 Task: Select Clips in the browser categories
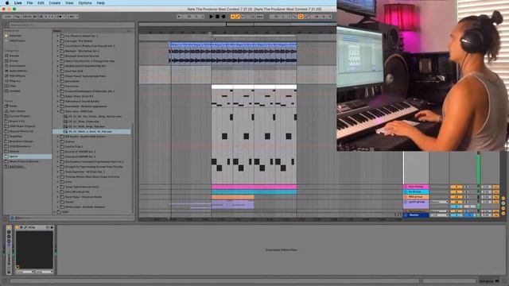13,86
